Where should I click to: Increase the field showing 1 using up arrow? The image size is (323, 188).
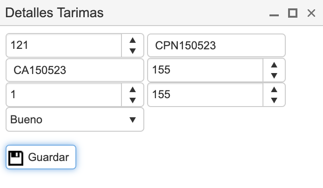point(133,89)
